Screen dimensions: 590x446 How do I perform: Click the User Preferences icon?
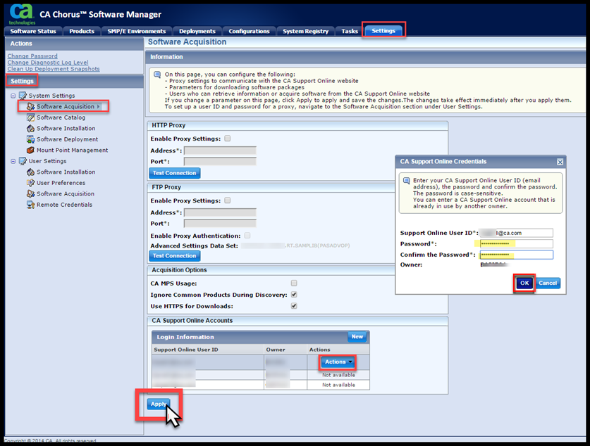click(30, 183)
